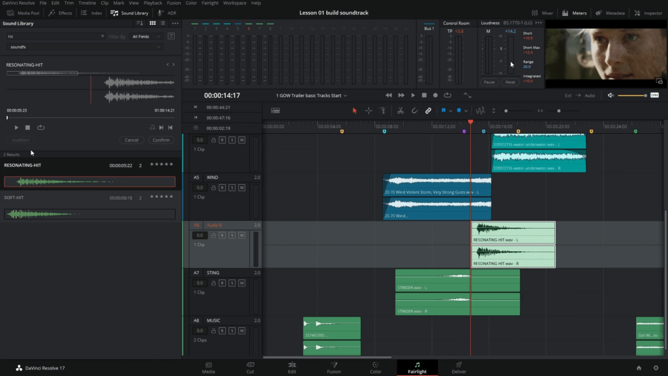Viewport: 668px width, 376px height.
Task: Open the Playback menu
Action: coord(153,3)
